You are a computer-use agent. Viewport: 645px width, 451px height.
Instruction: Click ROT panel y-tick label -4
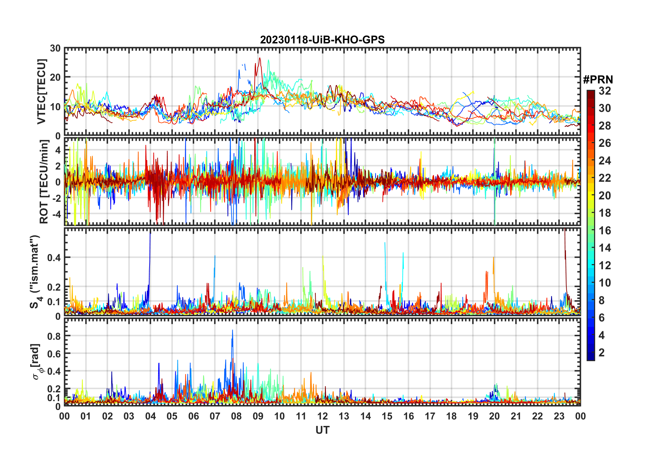click(x=57, y=215)
